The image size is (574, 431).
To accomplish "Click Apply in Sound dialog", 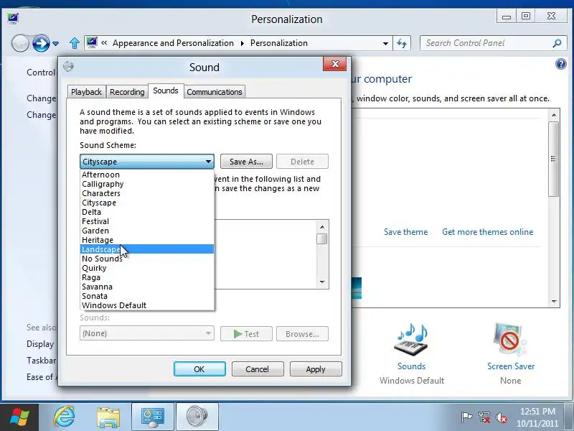I will pyautogui.click(x=316, y=369).
